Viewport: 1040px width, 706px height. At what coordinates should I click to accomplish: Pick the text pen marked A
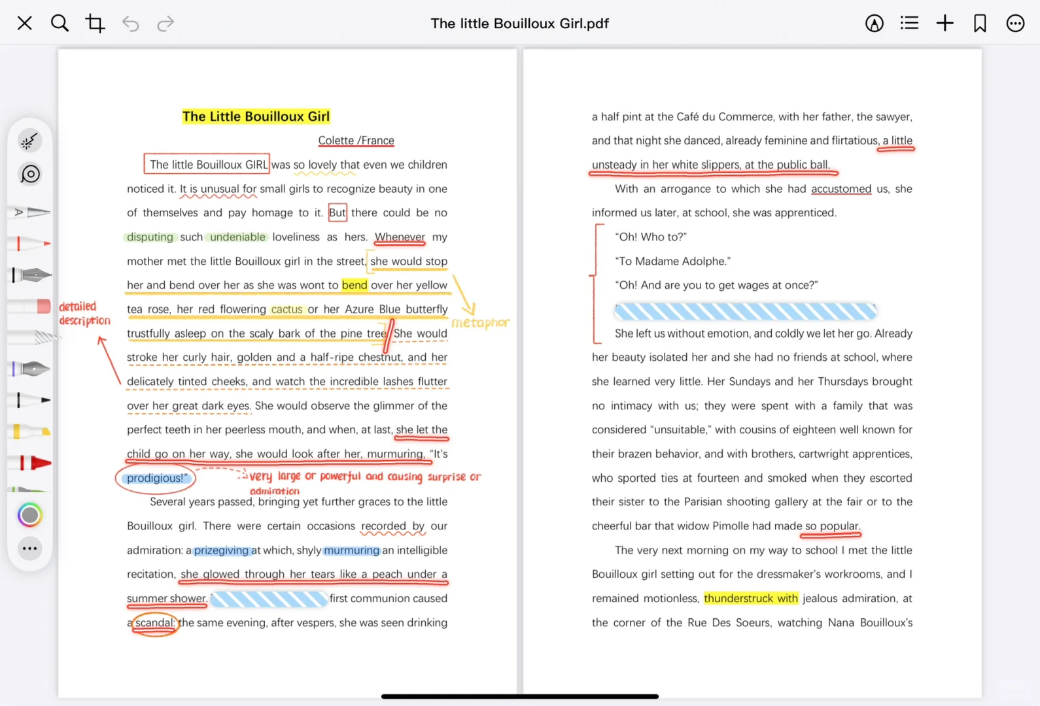click(x=31, y=212)
